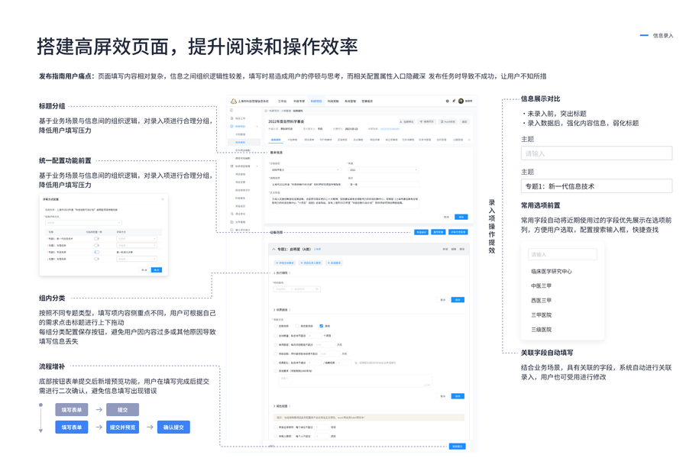Open the first row's review method dropdown in dialog

point(137,239)
